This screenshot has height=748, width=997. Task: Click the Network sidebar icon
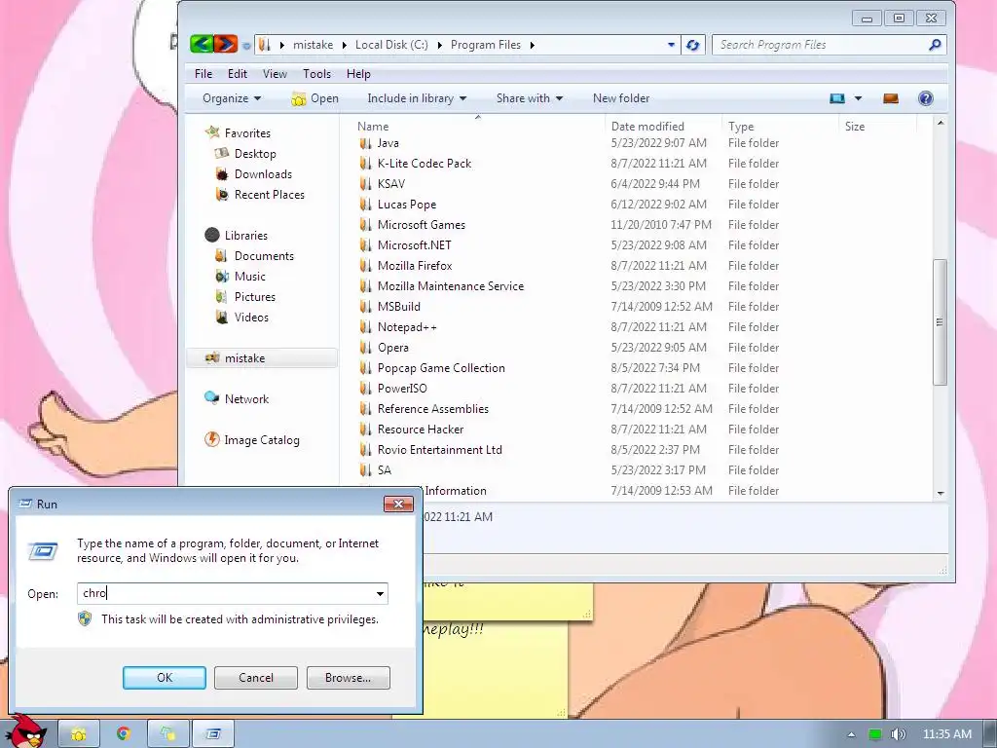[211, 398]
